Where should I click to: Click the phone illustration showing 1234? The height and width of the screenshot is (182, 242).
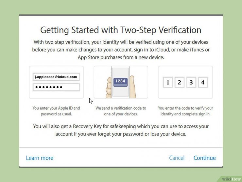[121, 82]
